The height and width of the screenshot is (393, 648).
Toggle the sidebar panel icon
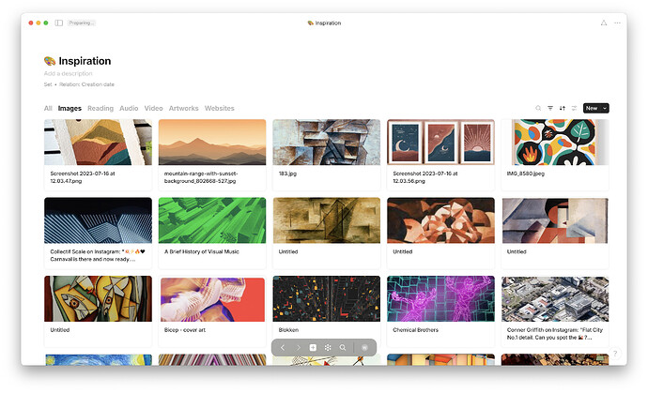58,23
